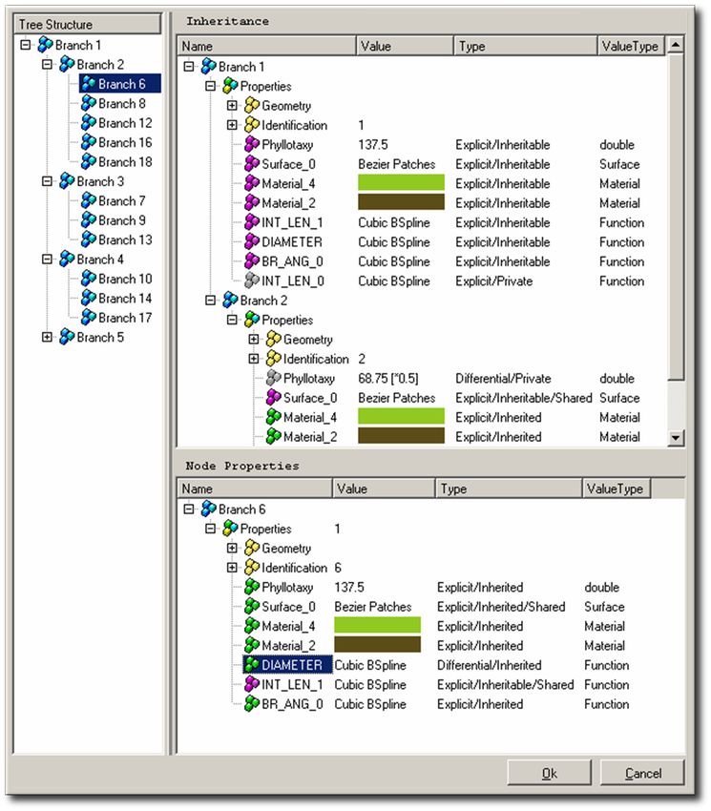Collapse Branch 2 in Tree Structure
The width and height of the screenshot is (711, 811).
pos(47,65)
